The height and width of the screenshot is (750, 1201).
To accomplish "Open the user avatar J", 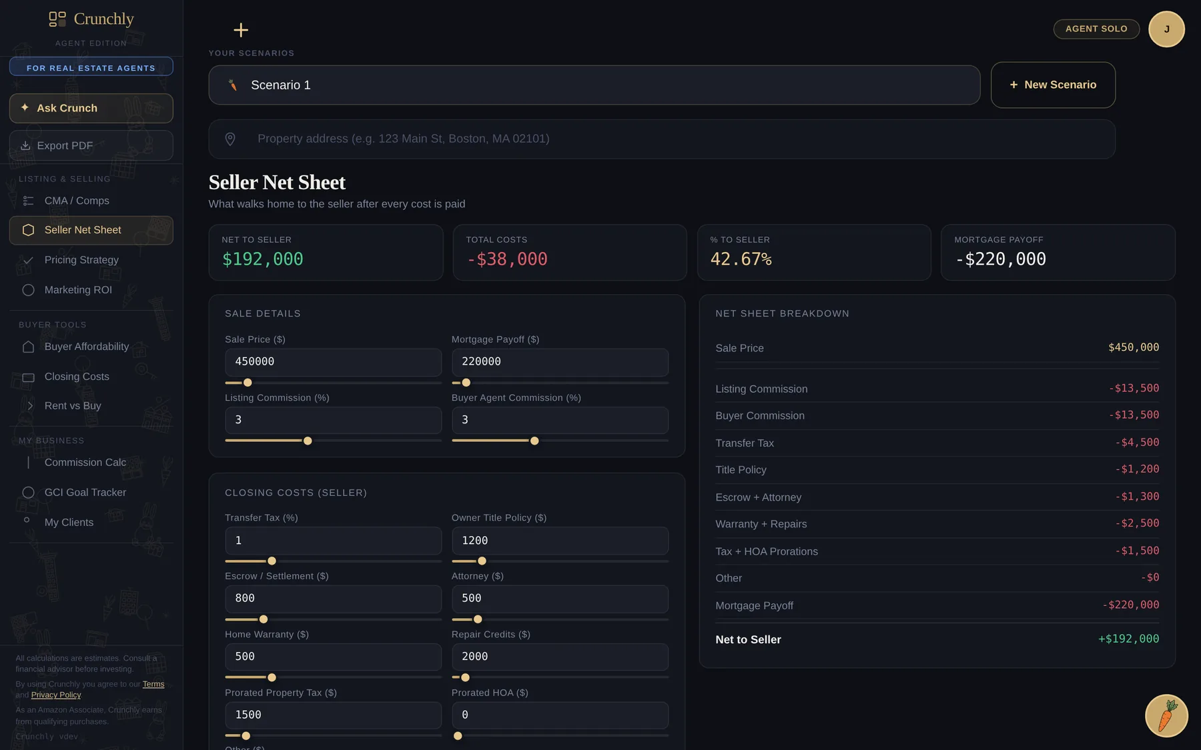I will [1166, 29].
